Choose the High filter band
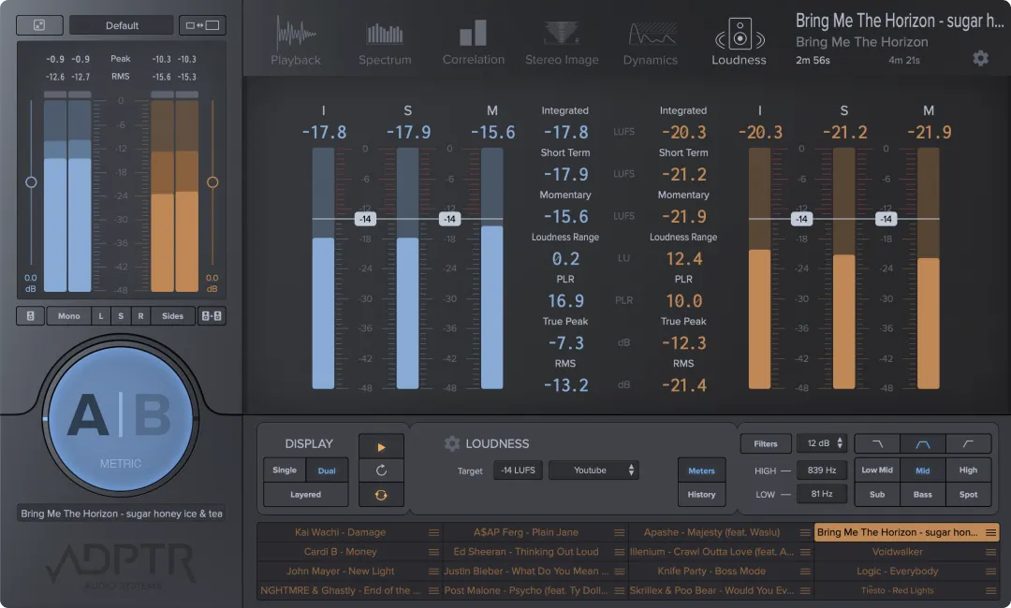 point(969,470)
